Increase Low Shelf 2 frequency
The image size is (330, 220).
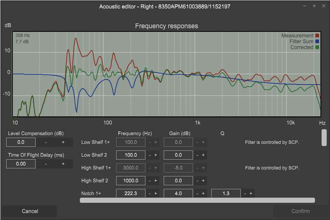[156, 155]
